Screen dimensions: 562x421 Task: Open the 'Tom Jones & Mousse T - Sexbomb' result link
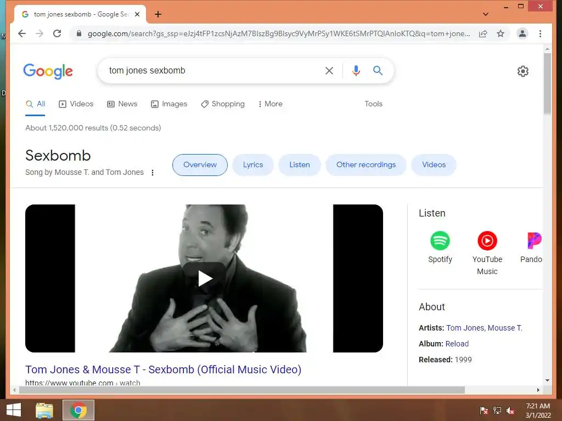[x=163, y=369]
